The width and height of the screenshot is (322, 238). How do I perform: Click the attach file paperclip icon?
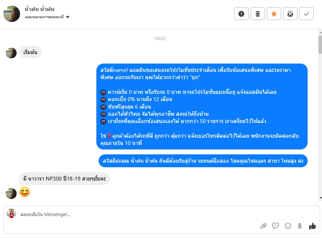pos(263,226)
